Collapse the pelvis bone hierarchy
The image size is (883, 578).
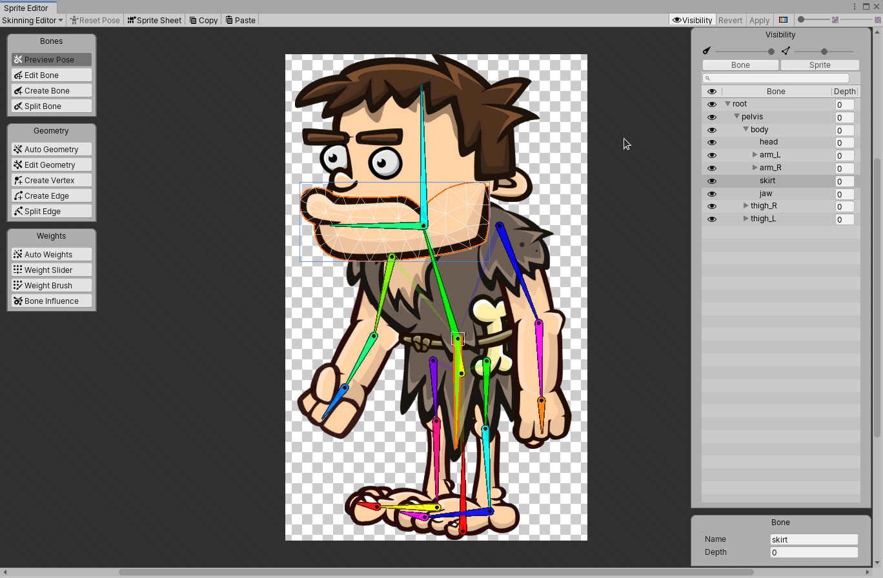[736, 117]
